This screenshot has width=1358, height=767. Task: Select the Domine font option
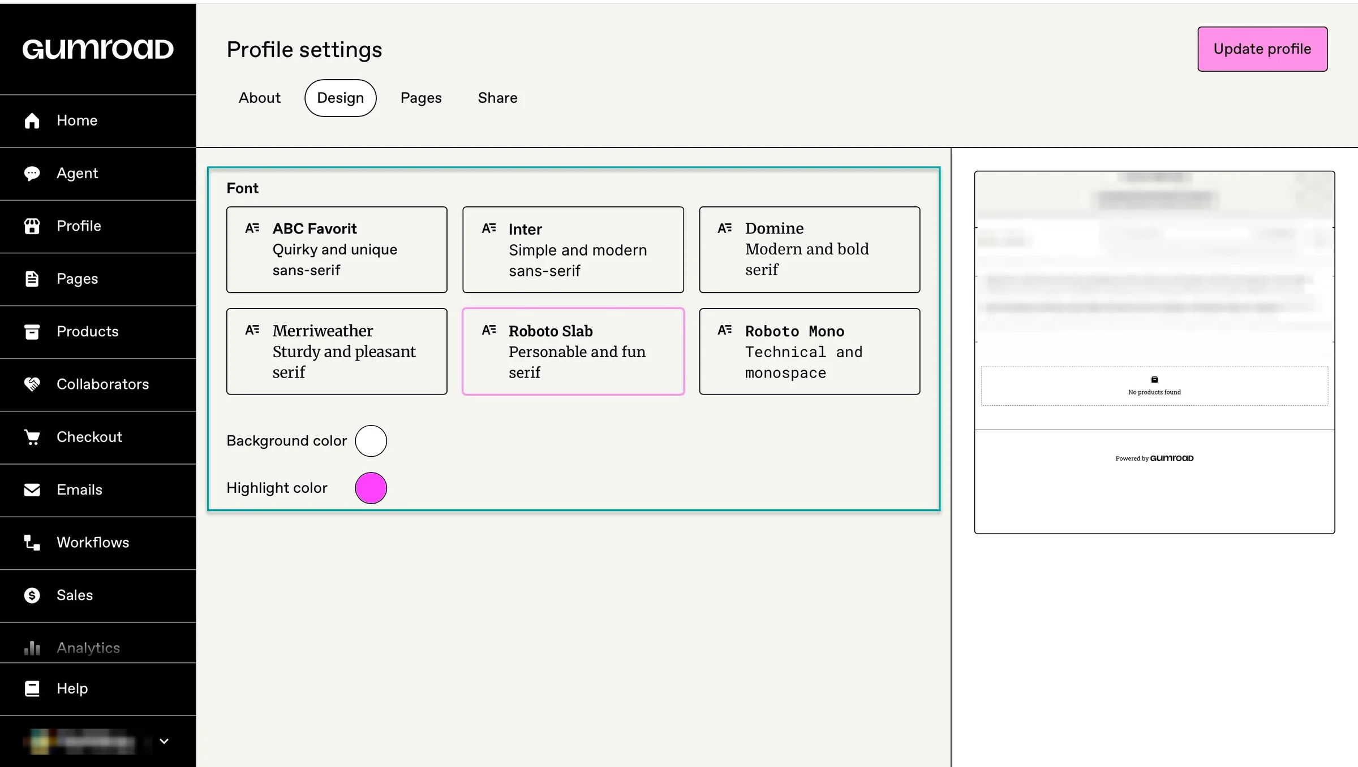click(810, 249)
